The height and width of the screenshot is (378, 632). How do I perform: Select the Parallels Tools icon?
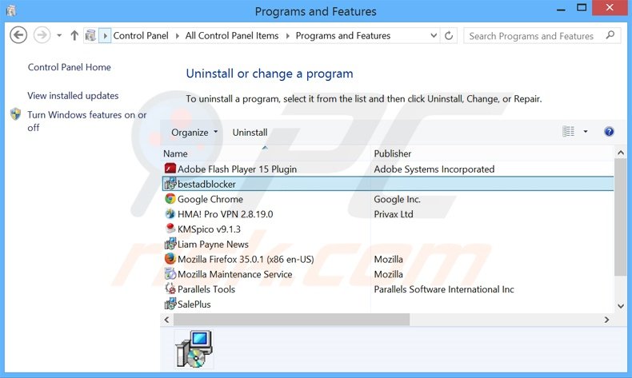(170, 288)
